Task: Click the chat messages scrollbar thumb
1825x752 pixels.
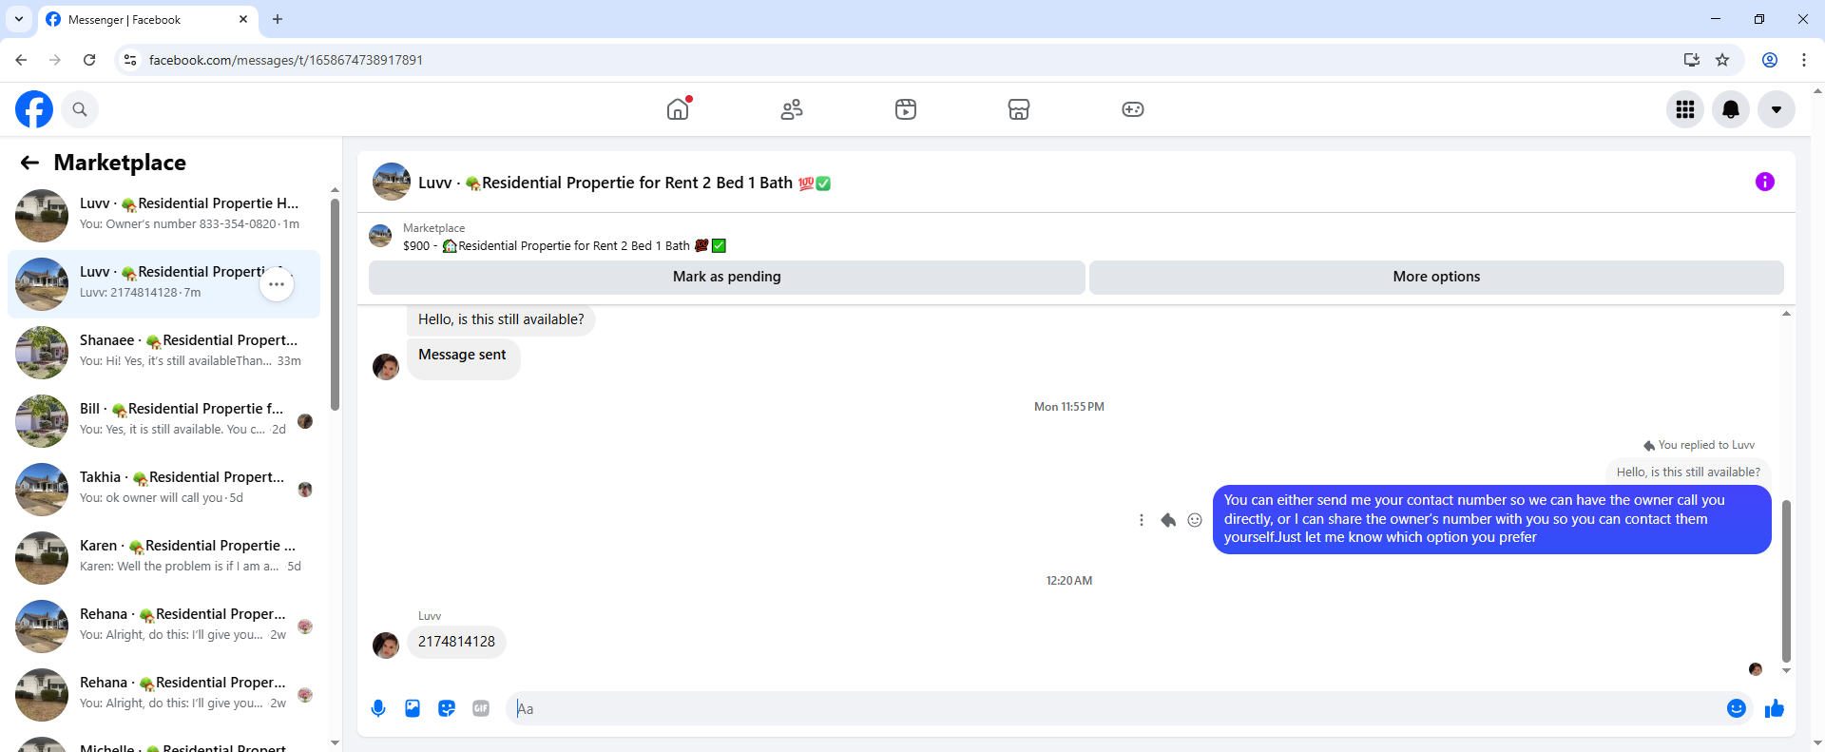Action: [x=1786, y=581]
